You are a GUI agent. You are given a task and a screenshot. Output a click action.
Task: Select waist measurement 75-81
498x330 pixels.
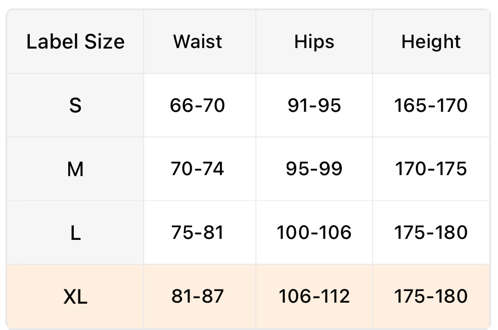198,233
